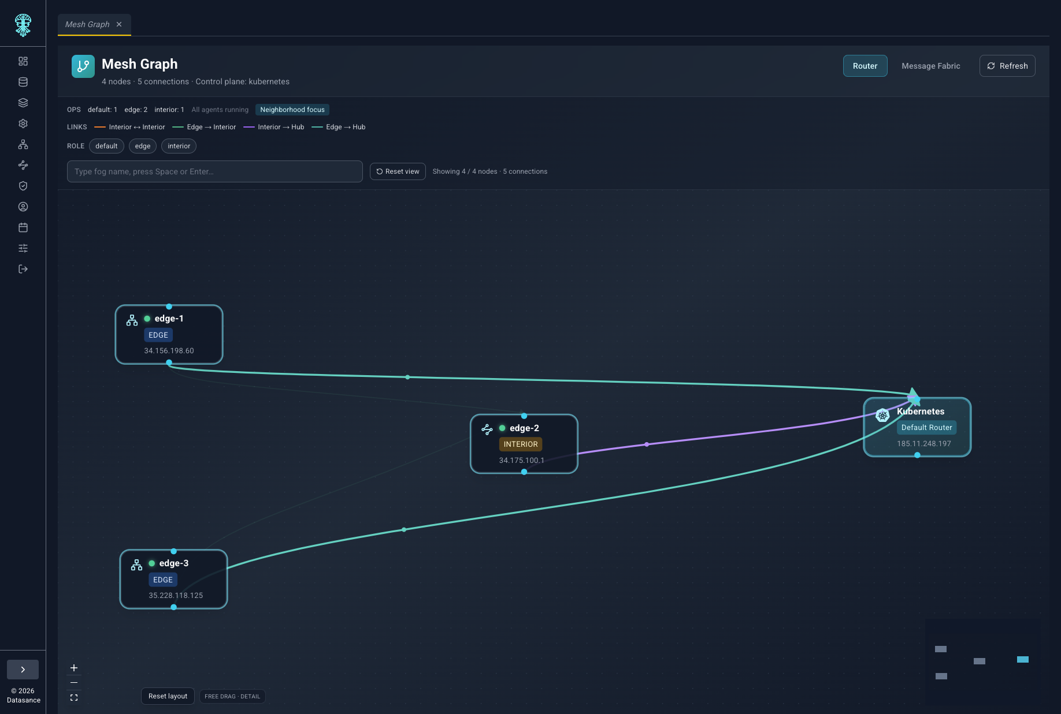Open the mesh route icon in sidebar
This screenshot has height=714, width=1061.
[x=23, y=165]
